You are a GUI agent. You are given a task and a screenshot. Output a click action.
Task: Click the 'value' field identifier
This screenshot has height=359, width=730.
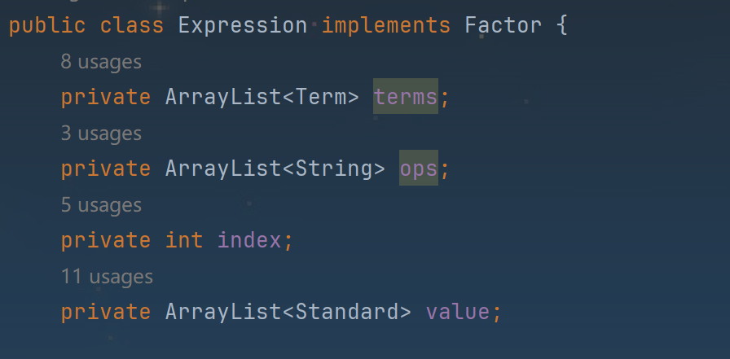[458, 312]
